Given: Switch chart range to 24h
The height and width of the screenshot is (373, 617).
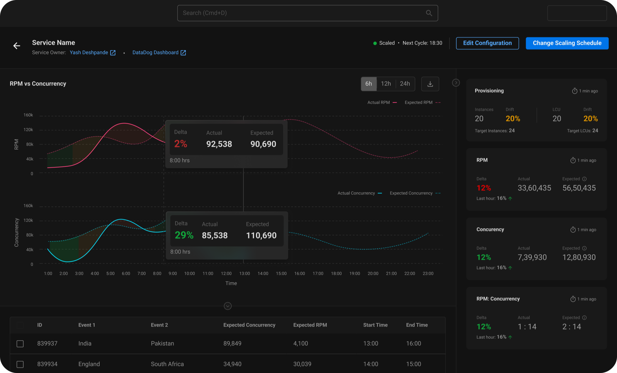Looking at the screenshot, I should tap(405, 84).
